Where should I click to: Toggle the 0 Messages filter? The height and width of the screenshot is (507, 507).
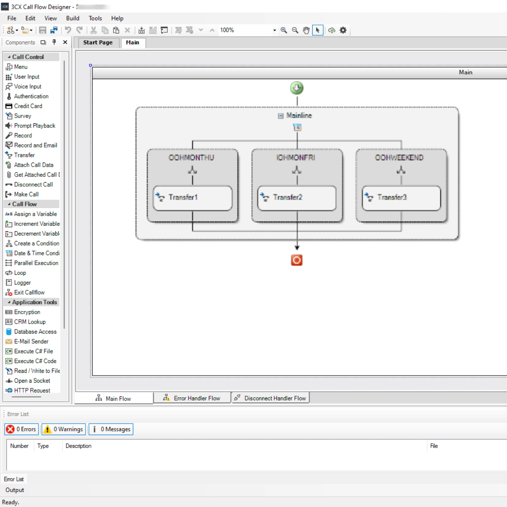click(111, 429)
